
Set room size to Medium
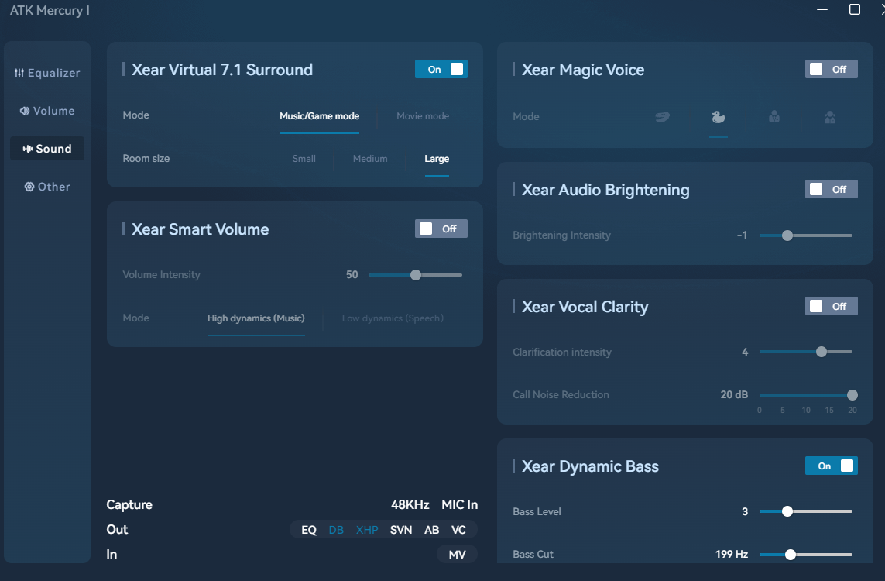pyautogui.click(x=370, y=159)
